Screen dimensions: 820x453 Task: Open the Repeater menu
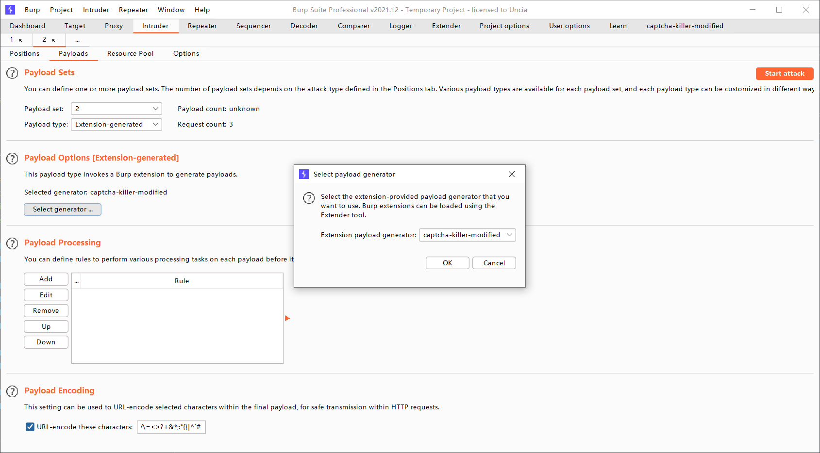coord(134,10)
